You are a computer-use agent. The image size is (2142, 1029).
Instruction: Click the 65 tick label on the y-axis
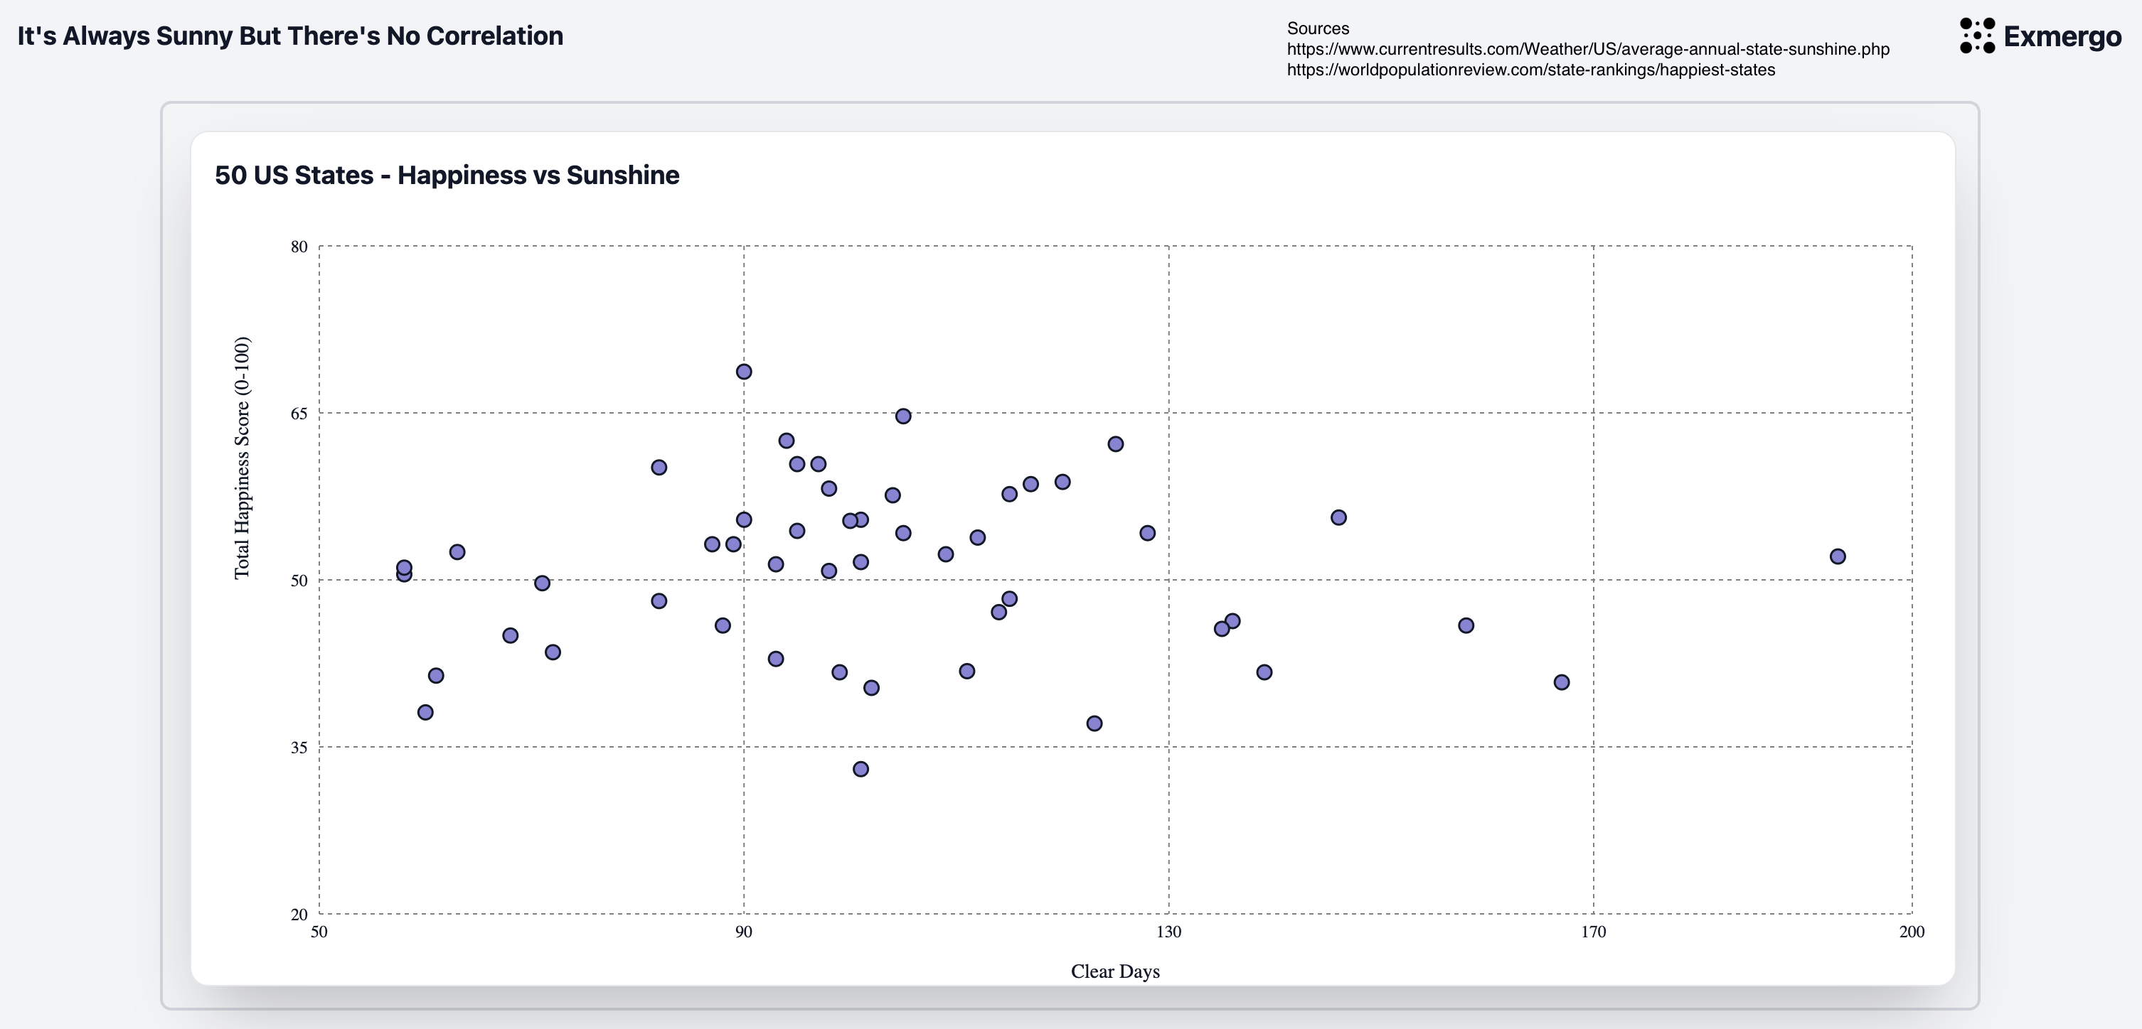pyautogui.click(x=299, y=413)
